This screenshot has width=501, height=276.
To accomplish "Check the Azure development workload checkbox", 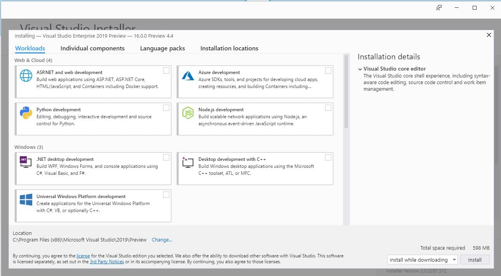I will [x=328, y=71].
